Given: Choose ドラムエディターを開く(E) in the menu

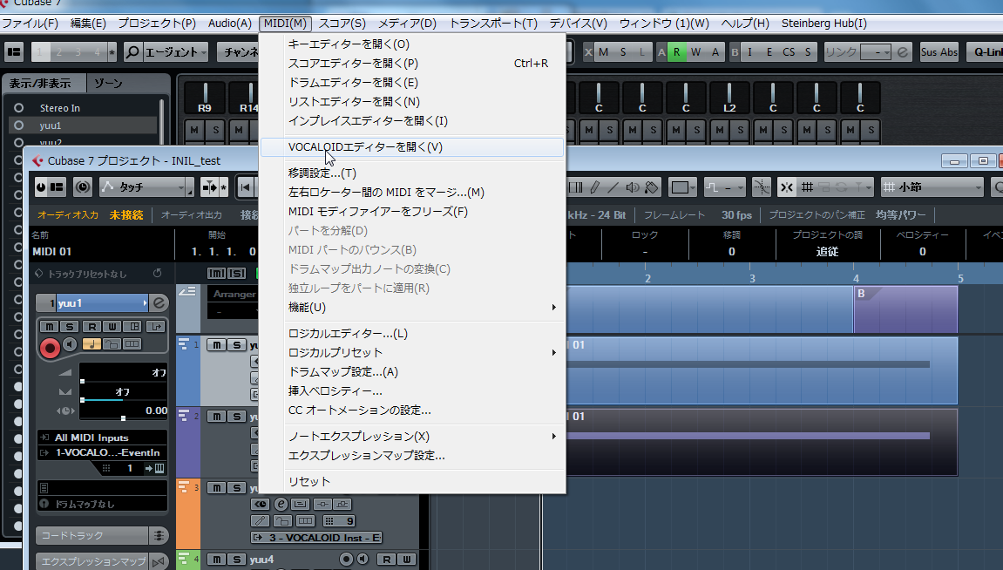Looking at the screenshot, I should pyautogui.click(x=412, y=83).
